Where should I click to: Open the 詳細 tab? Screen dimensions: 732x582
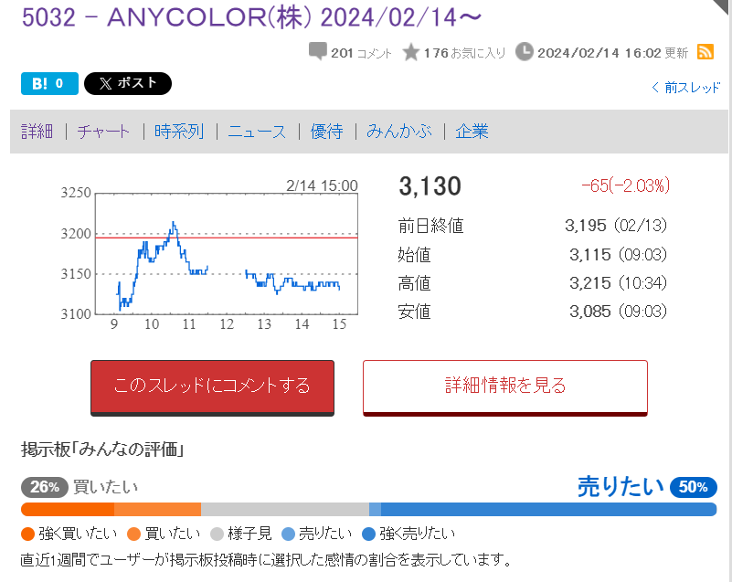click(37, 132)
